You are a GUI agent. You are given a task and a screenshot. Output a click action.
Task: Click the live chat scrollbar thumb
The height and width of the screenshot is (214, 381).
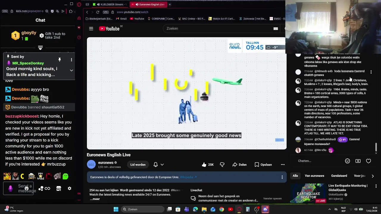click(376, 147)
